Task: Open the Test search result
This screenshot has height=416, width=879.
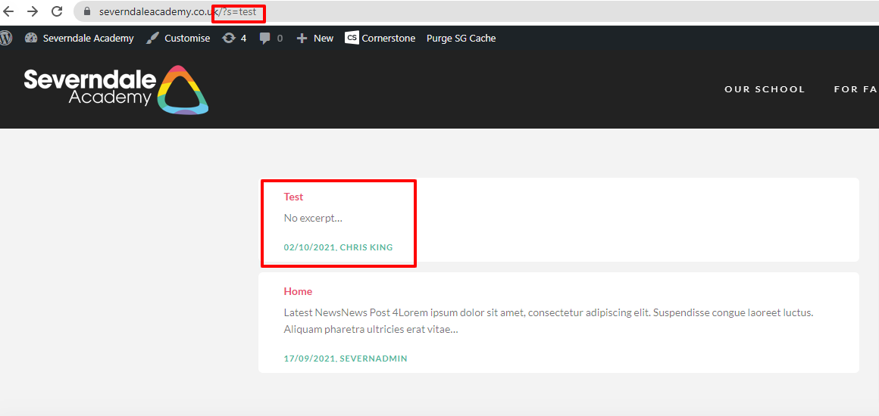Action: 293,197
